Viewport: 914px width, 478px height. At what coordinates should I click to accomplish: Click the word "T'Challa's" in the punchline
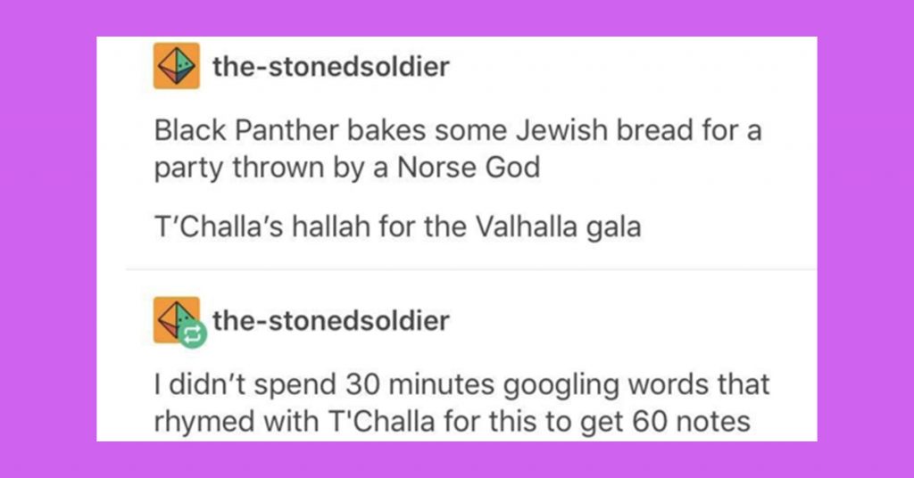pyautogui.click(x=218, y=227)
